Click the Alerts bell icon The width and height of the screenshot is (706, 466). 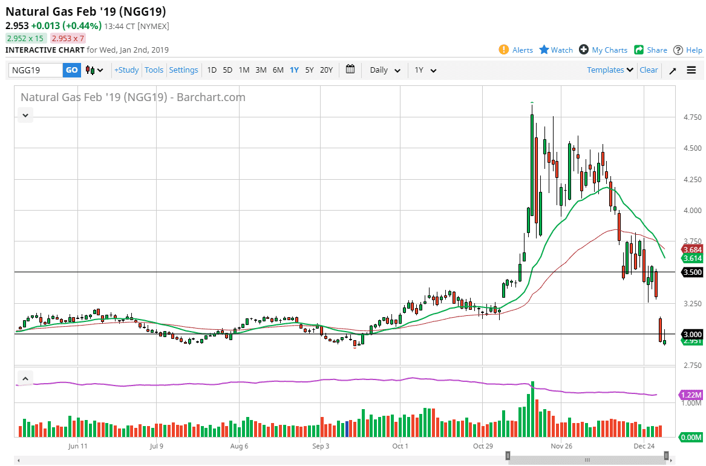(503, 50)
